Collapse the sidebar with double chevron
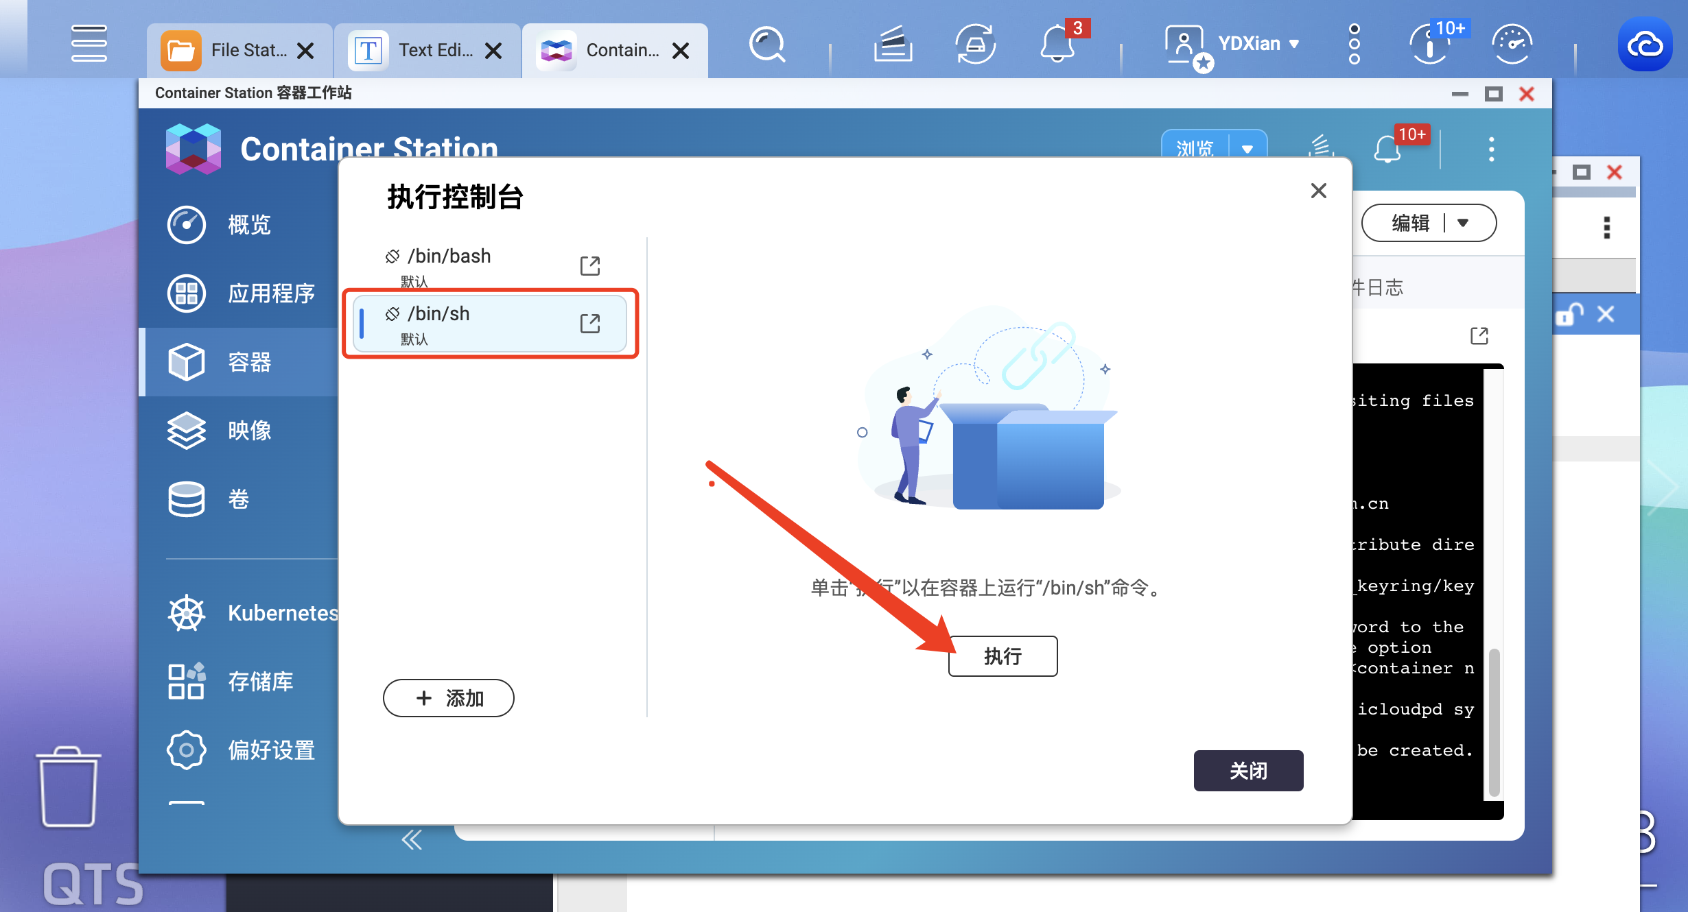Viewport: 1688px width, 912px height. click(x=411, y=839)
